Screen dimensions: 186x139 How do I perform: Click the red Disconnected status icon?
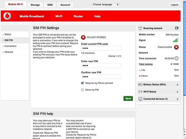point(176,47)
